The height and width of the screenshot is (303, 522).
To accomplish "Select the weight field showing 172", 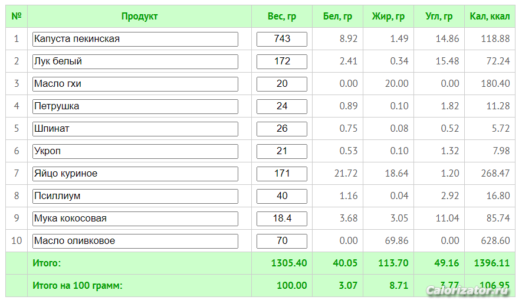I will point(281,61).
